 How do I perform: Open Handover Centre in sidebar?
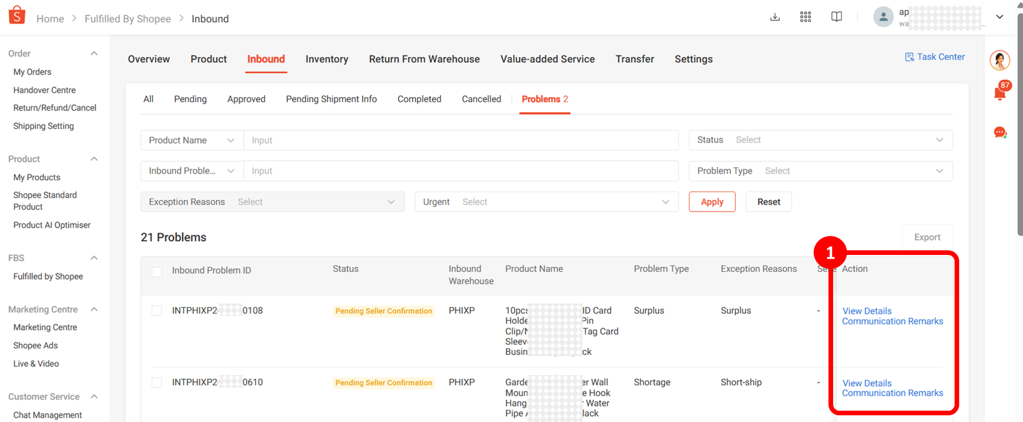point(44,90)
